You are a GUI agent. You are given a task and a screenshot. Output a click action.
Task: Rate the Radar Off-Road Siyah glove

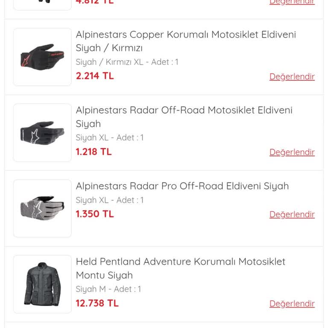pyautogui.click(x=292, y=152)
